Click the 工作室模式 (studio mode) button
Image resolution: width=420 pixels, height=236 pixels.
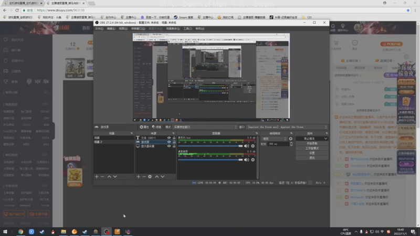pos(312,148)
